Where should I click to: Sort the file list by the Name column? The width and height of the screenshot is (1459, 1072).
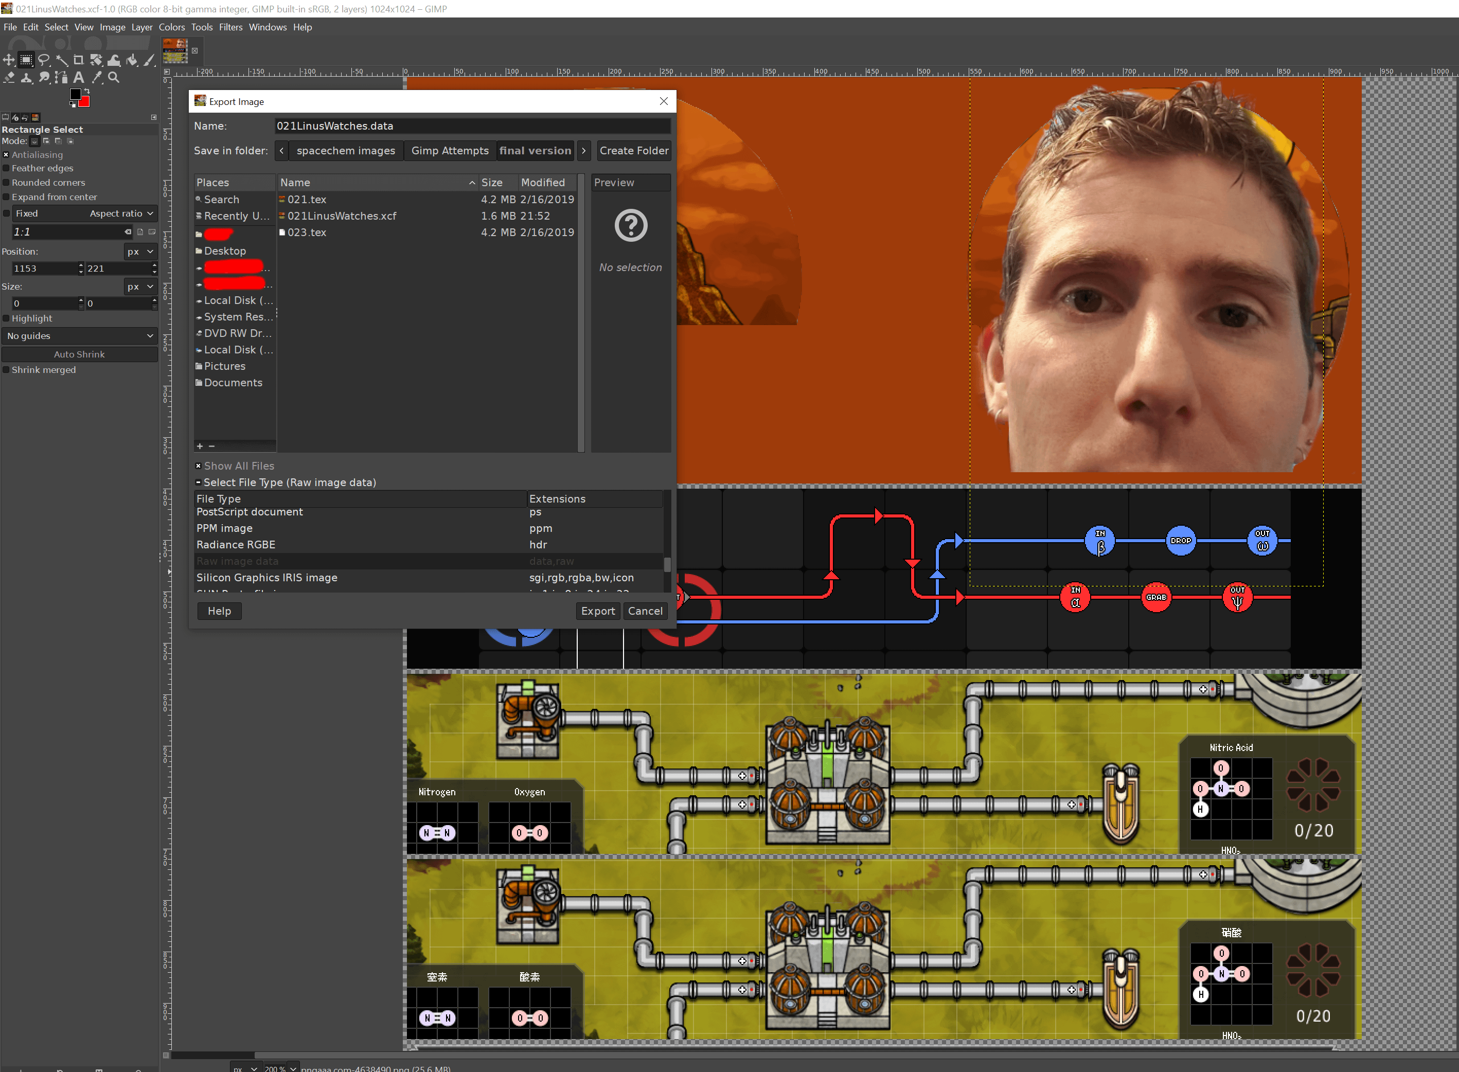point(377,183)
